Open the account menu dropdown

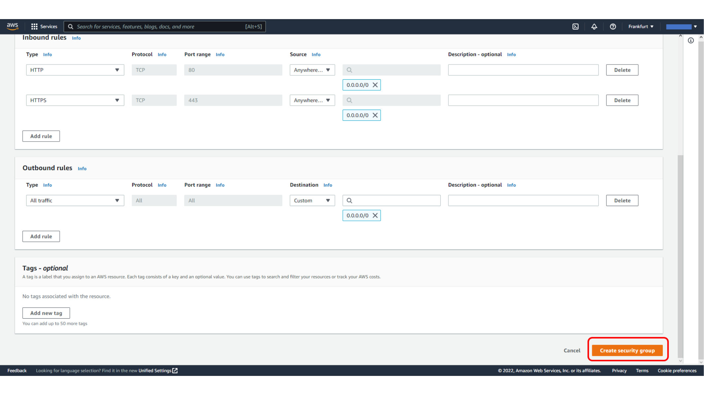pyautogui.click(x=681, y=27)
